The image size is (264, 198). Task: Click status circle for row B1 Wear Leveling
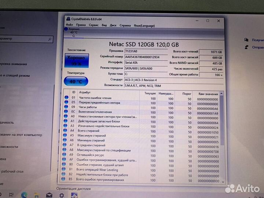64,169
